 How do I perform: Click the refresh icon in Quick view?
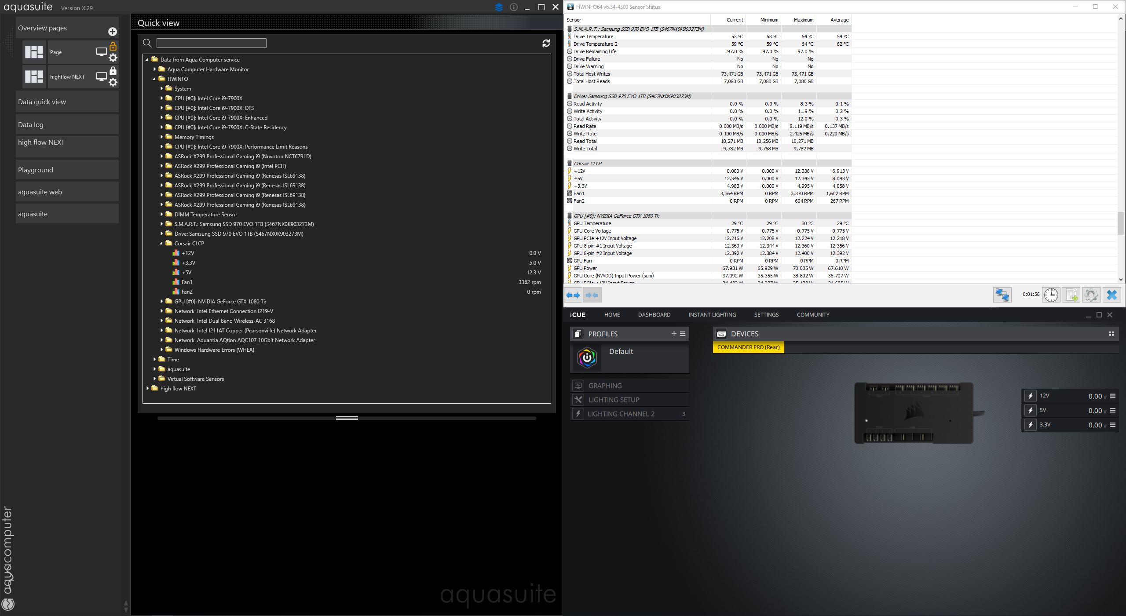coord(546,43)
